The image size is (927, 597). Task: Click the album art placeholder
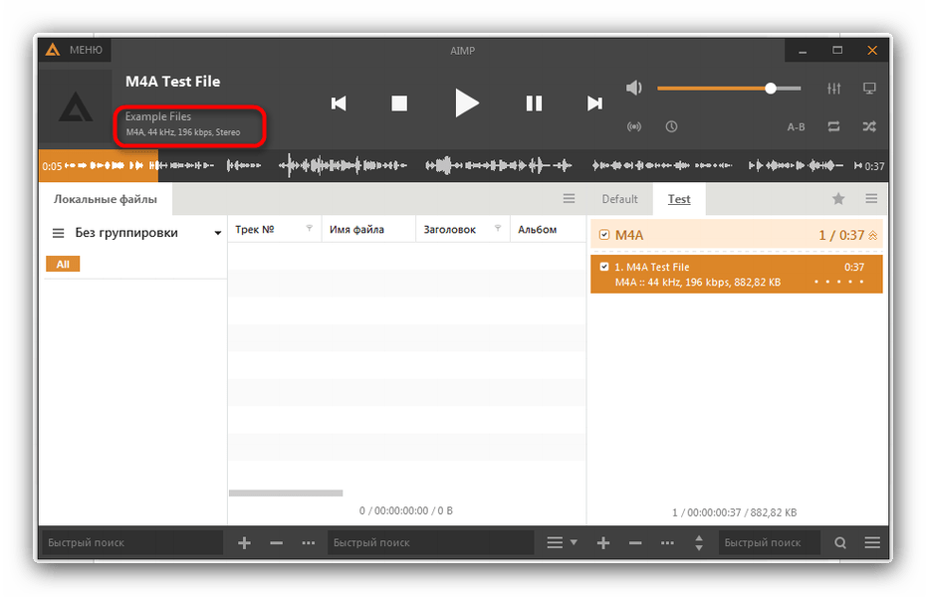point(76,107)
